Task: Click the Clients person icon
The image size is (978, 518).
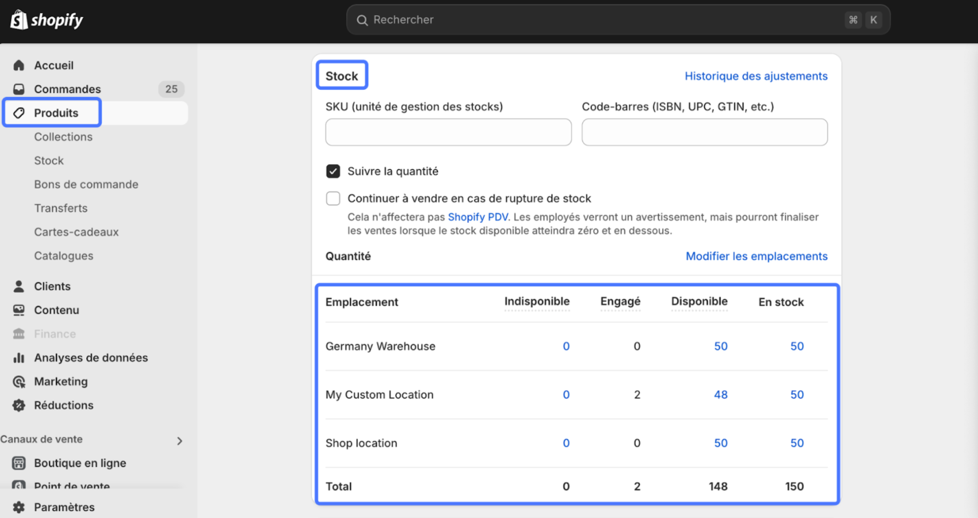Action: pyautogui.click(x=19, y=286)
